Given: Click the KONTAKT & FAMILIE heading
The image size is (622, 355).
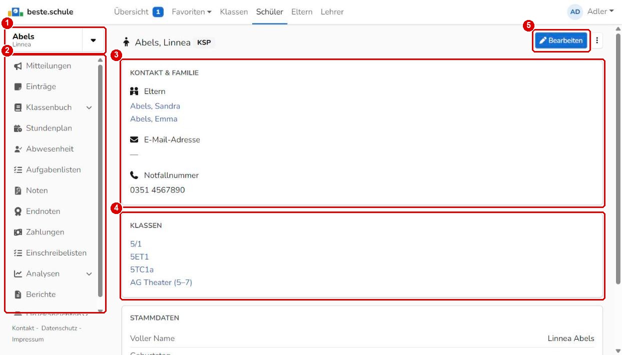Looking at the screenshot, I should coord(164,73).
